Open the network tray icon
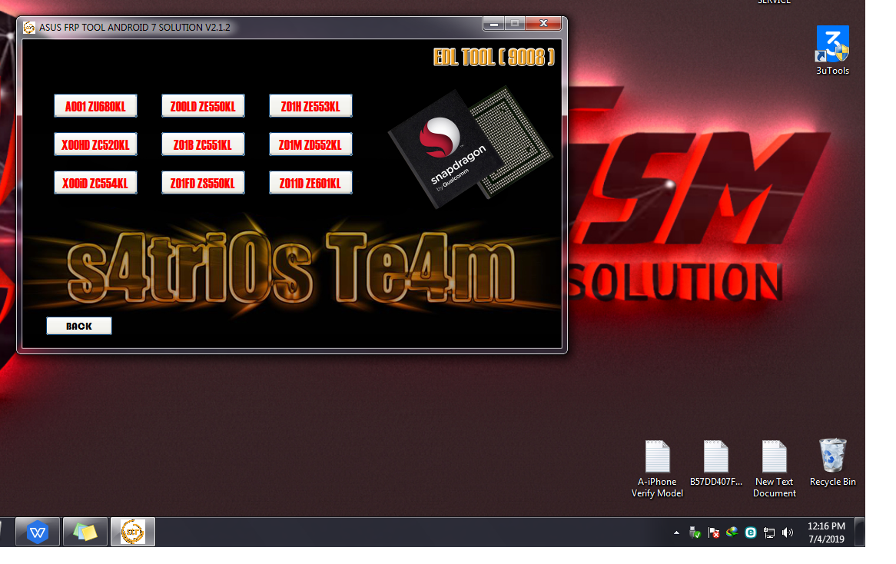This screenshot has width=896, height=564. pos(769,532)
